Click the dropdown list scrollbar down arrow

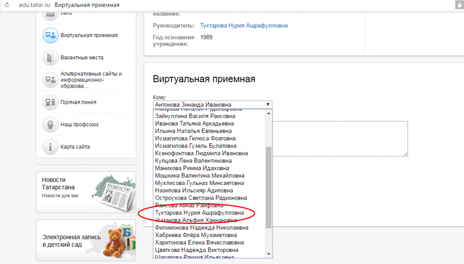tap(269, 254)
